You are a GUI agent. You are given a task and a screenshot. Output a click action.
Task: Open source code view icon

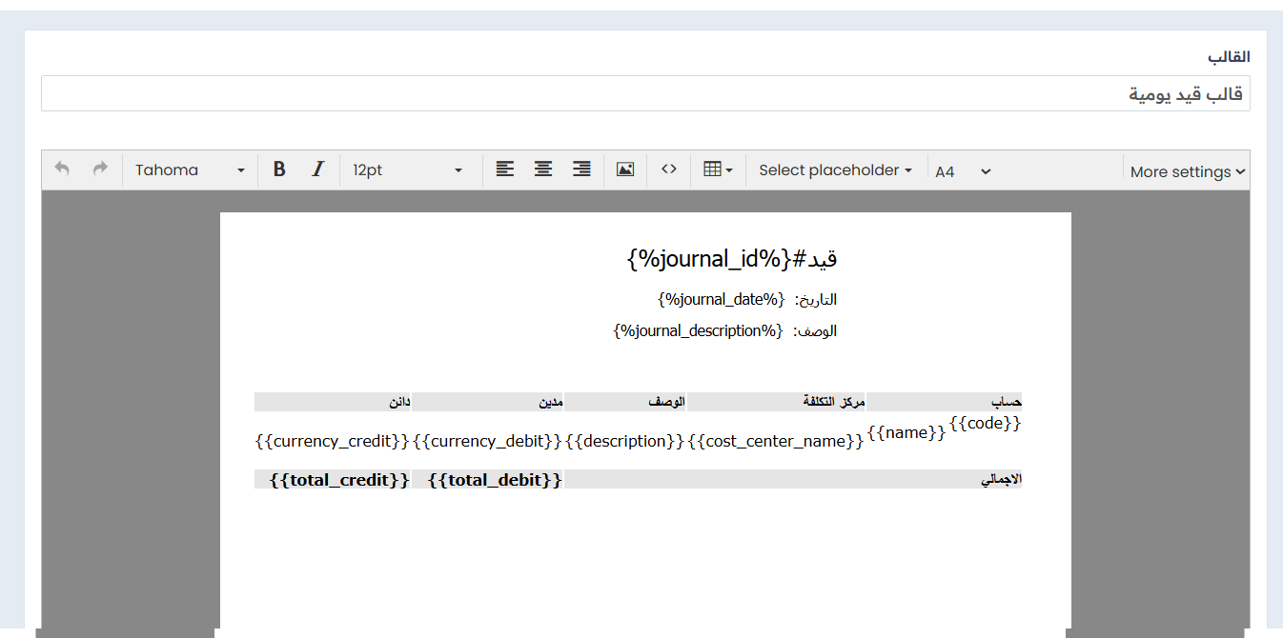click(x=669, y=169)
